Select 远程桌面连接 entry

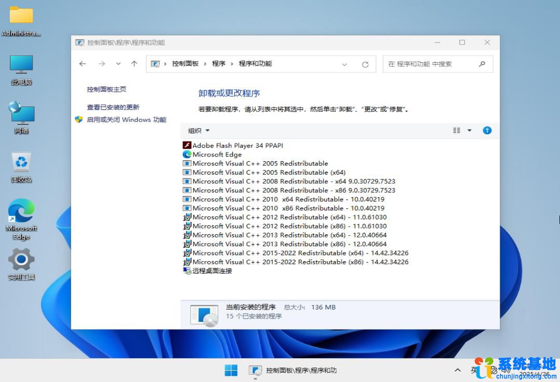click(212, 271)
